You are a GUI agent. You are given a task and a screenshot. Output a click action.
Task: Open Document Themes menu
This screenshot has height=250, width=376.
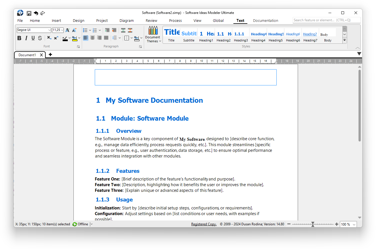coord(153,34)
